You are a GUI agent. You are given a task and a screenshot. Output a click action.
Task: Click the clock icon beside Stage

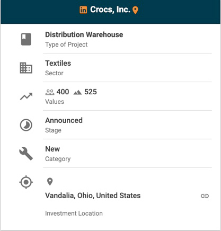pyautogui.click(x=26, y=125)
